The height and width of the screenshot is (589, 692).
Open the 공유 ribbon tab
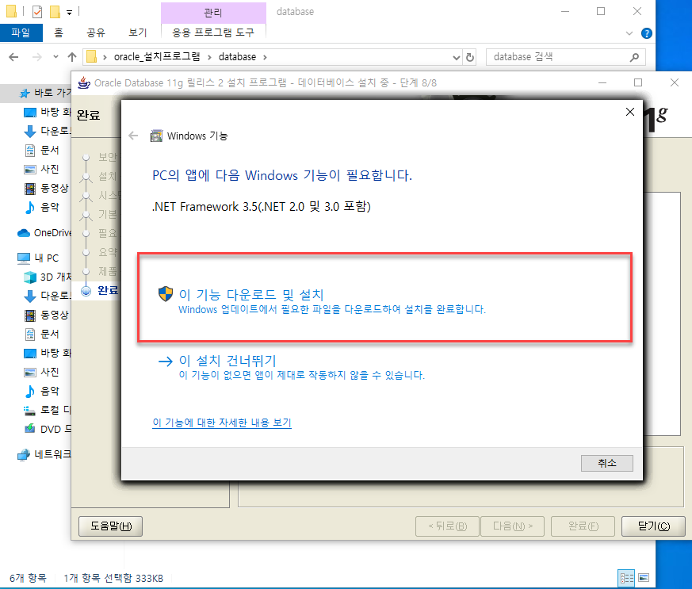click(x=96, y=33)
